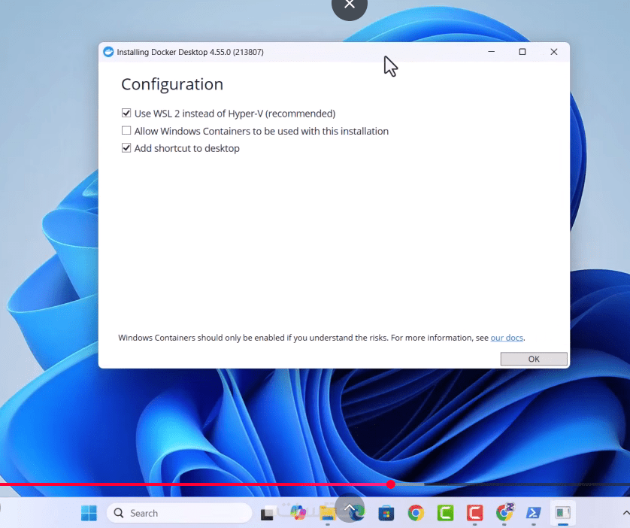Open the our docs link
The height and width of the screenshot is (528, 630).
coord(507,338)
